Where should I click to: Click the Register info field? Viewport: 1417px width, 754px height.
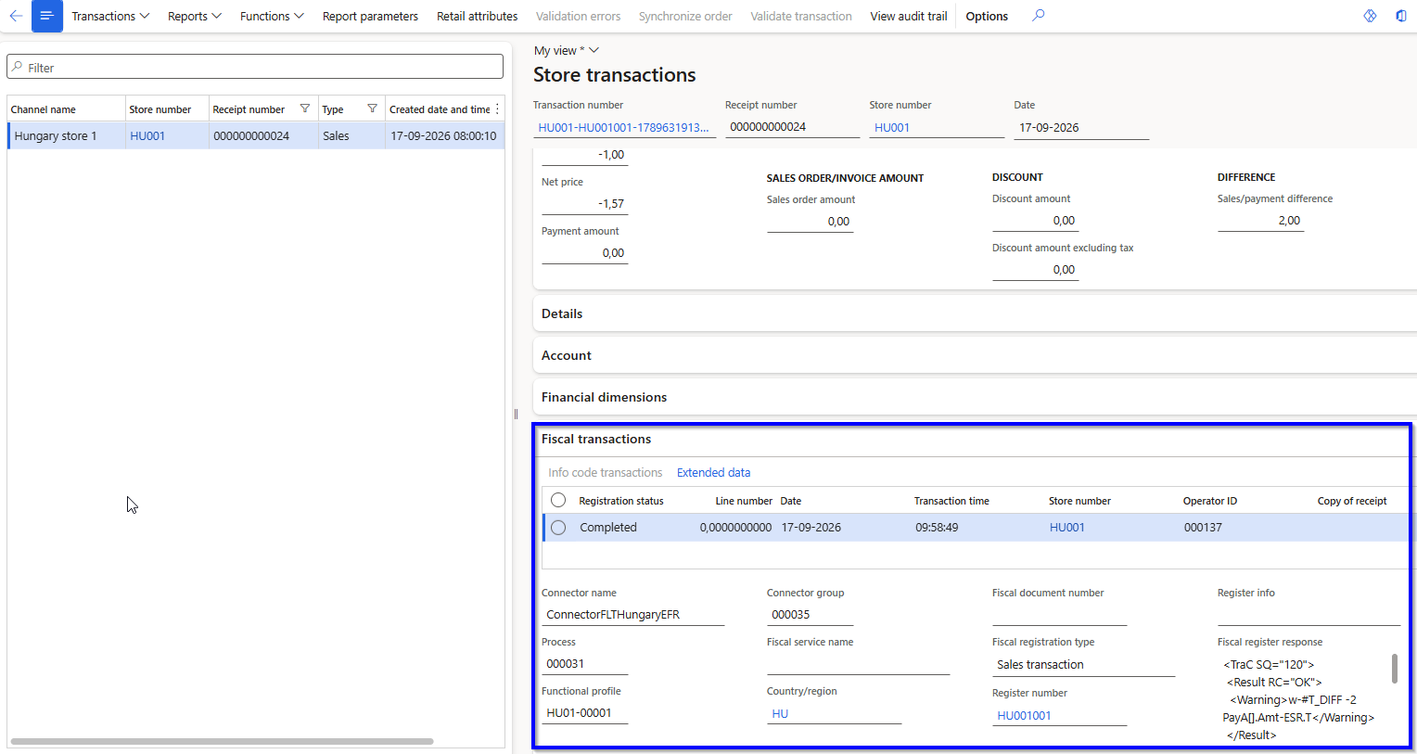coord(1308,614)
